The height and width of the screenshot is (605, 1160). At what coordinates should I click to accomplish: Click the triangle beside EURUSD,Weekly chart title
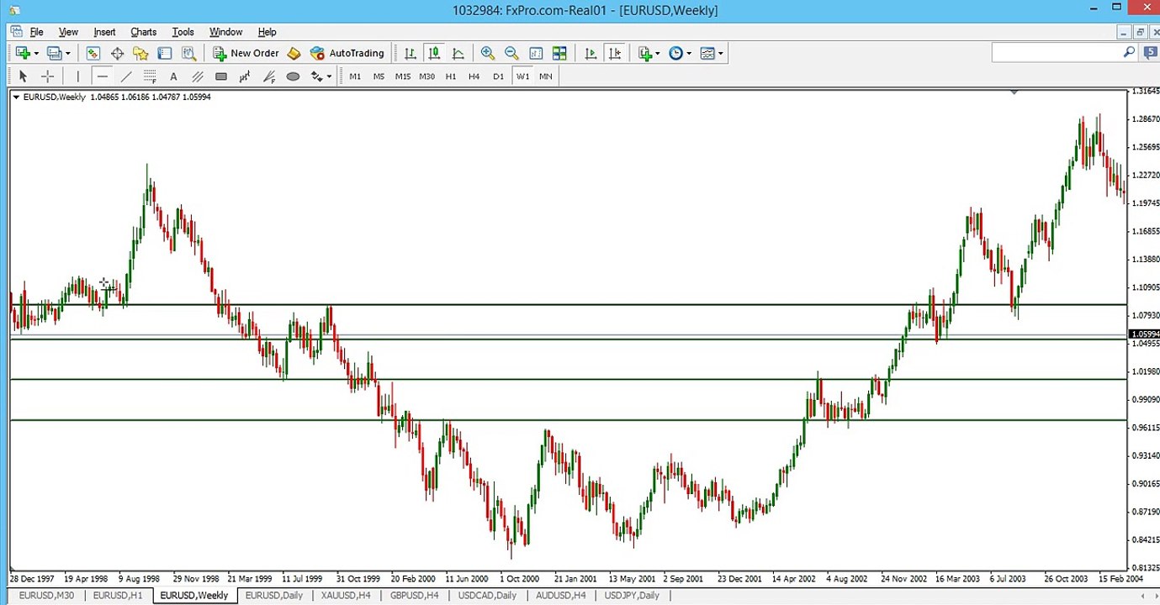pos(16,97)
